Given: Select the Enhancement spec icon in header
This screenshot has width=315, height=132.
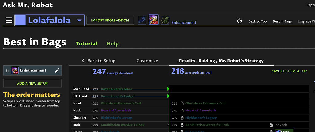Looking at the screenshot, I should click(154, 20).
